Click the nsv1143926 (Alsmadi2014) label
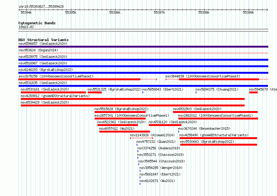 (x=152, y=135)
